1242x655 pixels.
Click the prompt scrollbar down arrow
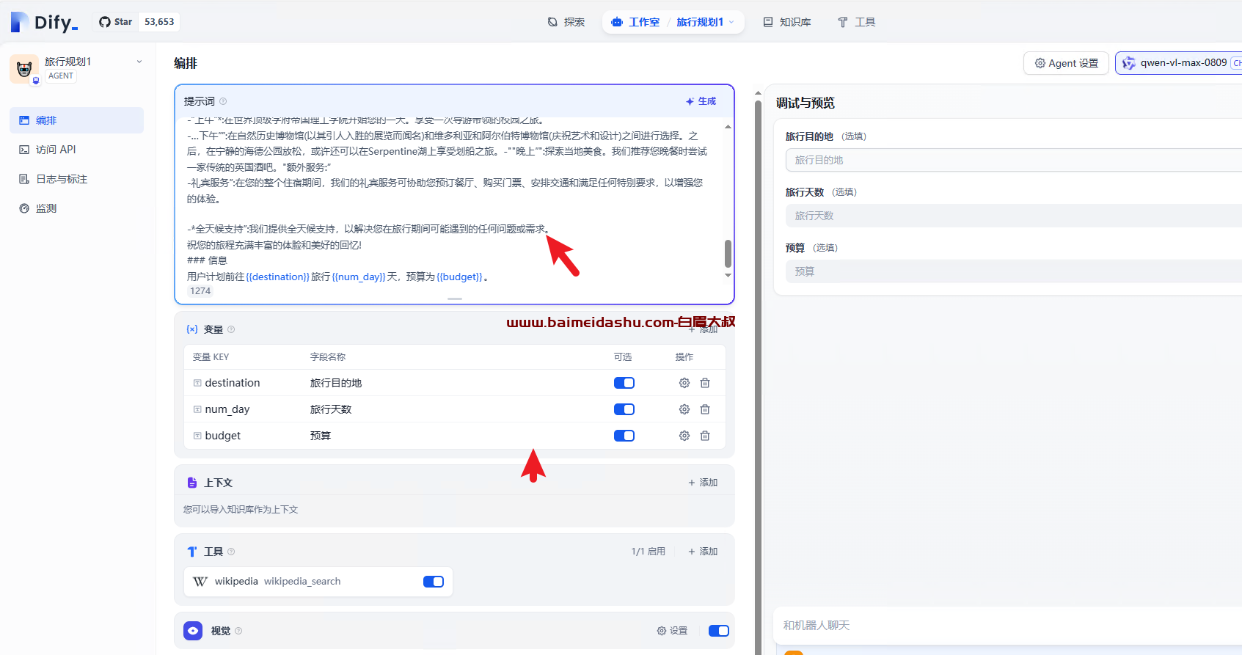point(728,275)
